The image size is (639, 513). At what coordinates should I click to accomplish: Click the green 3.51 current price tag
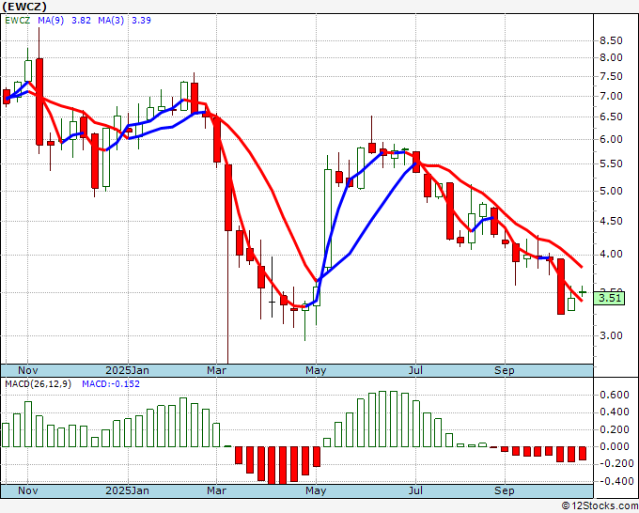[x=610, y=298]
